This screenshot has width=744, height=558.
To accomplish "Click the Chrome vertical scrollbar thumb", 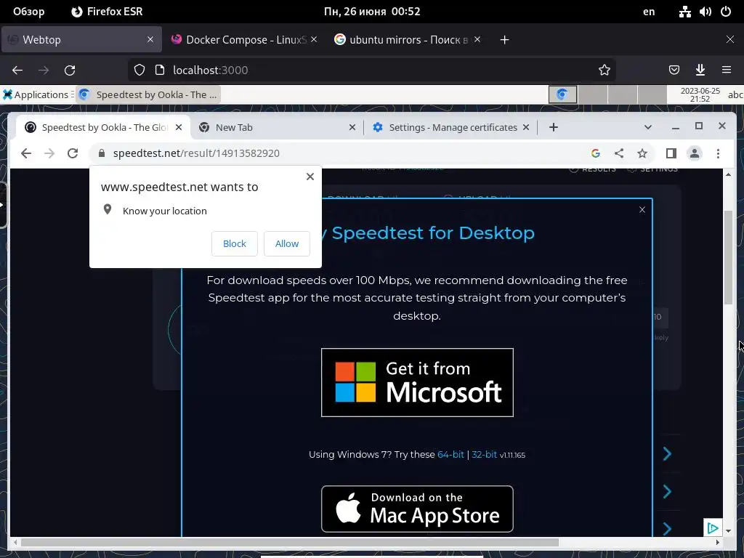I will pyautogui.click(x=728, y=256).
